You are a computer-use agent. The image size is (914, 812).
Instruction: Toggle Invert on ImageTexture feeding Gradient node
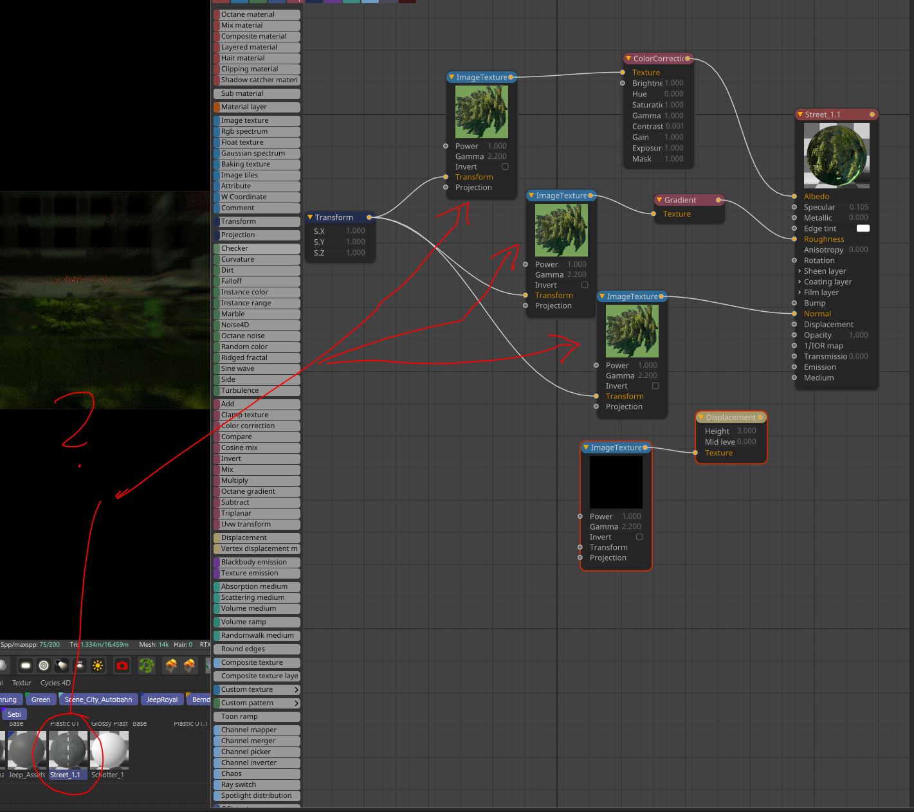(585, 285)
